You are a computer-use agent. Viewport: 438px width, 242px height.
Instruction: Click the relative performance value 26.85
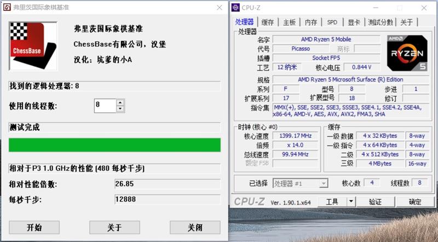coord(168,184)
